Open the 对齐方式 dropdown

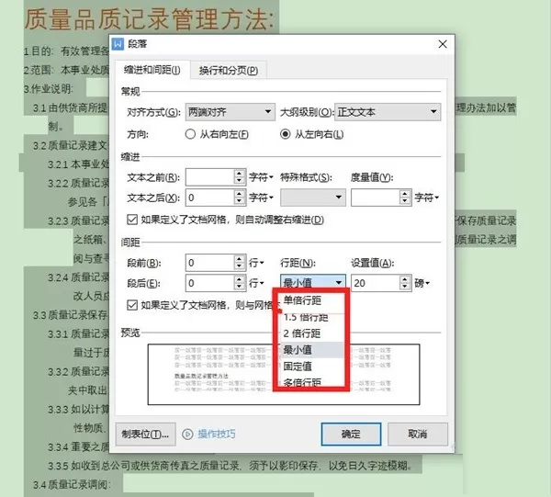(x=230, y=112)
